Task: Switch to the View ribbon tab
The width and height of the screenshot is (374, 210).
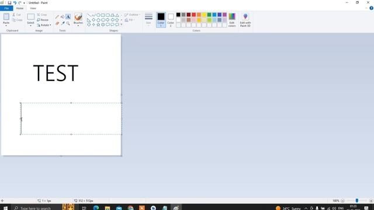Action: click(33, 8)
